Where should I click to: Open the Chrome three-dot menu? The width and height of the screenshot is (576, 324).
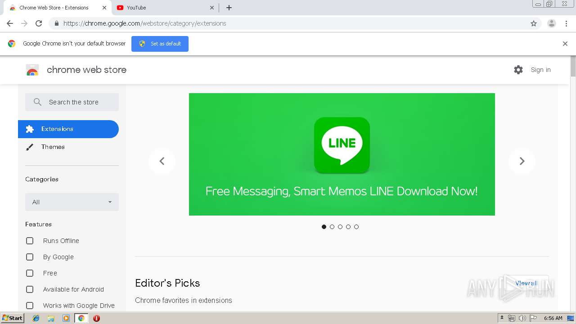tap(567, 23)
